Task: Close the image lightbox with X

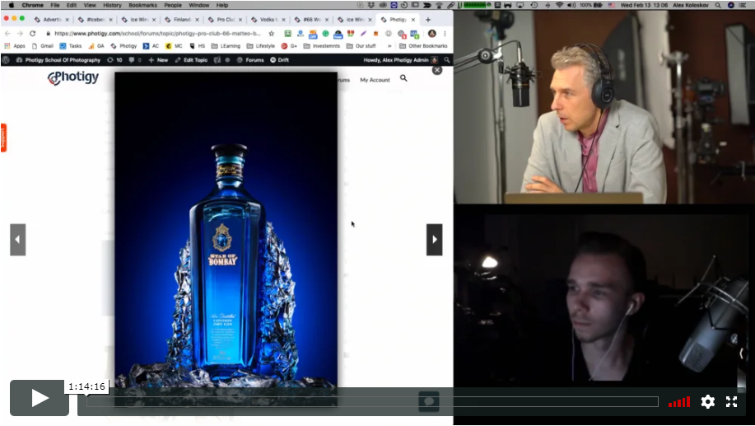Action: (436, 70)
